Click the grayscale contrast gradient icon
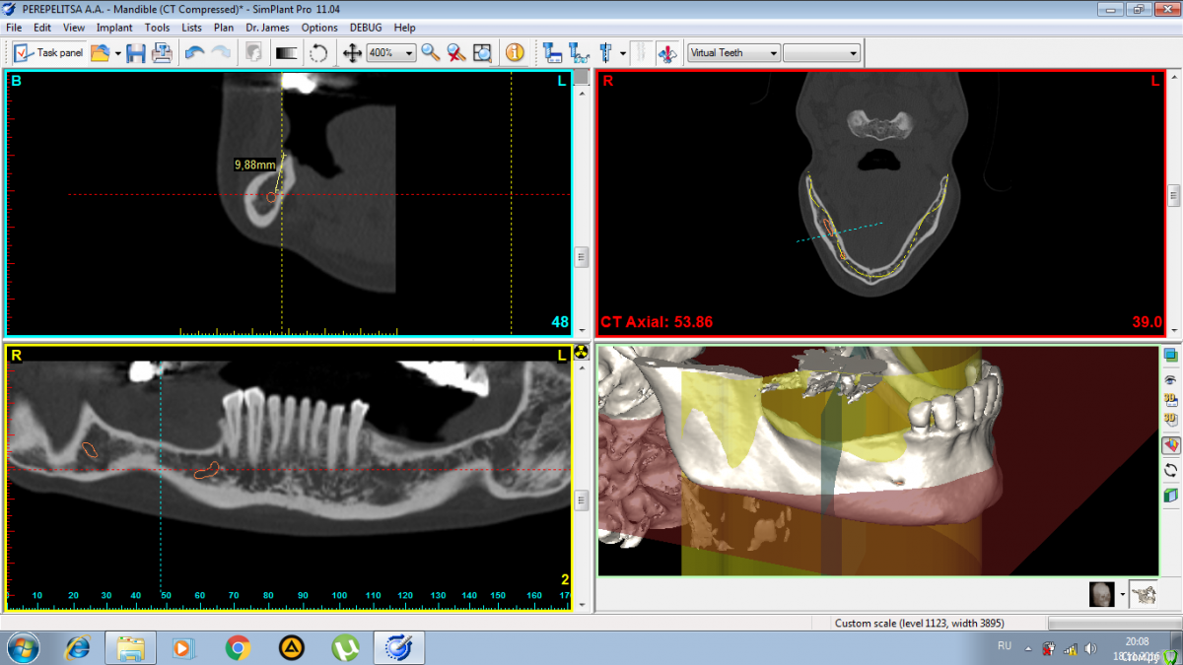Screen dimensions: 1183x665 coord(287,53)
